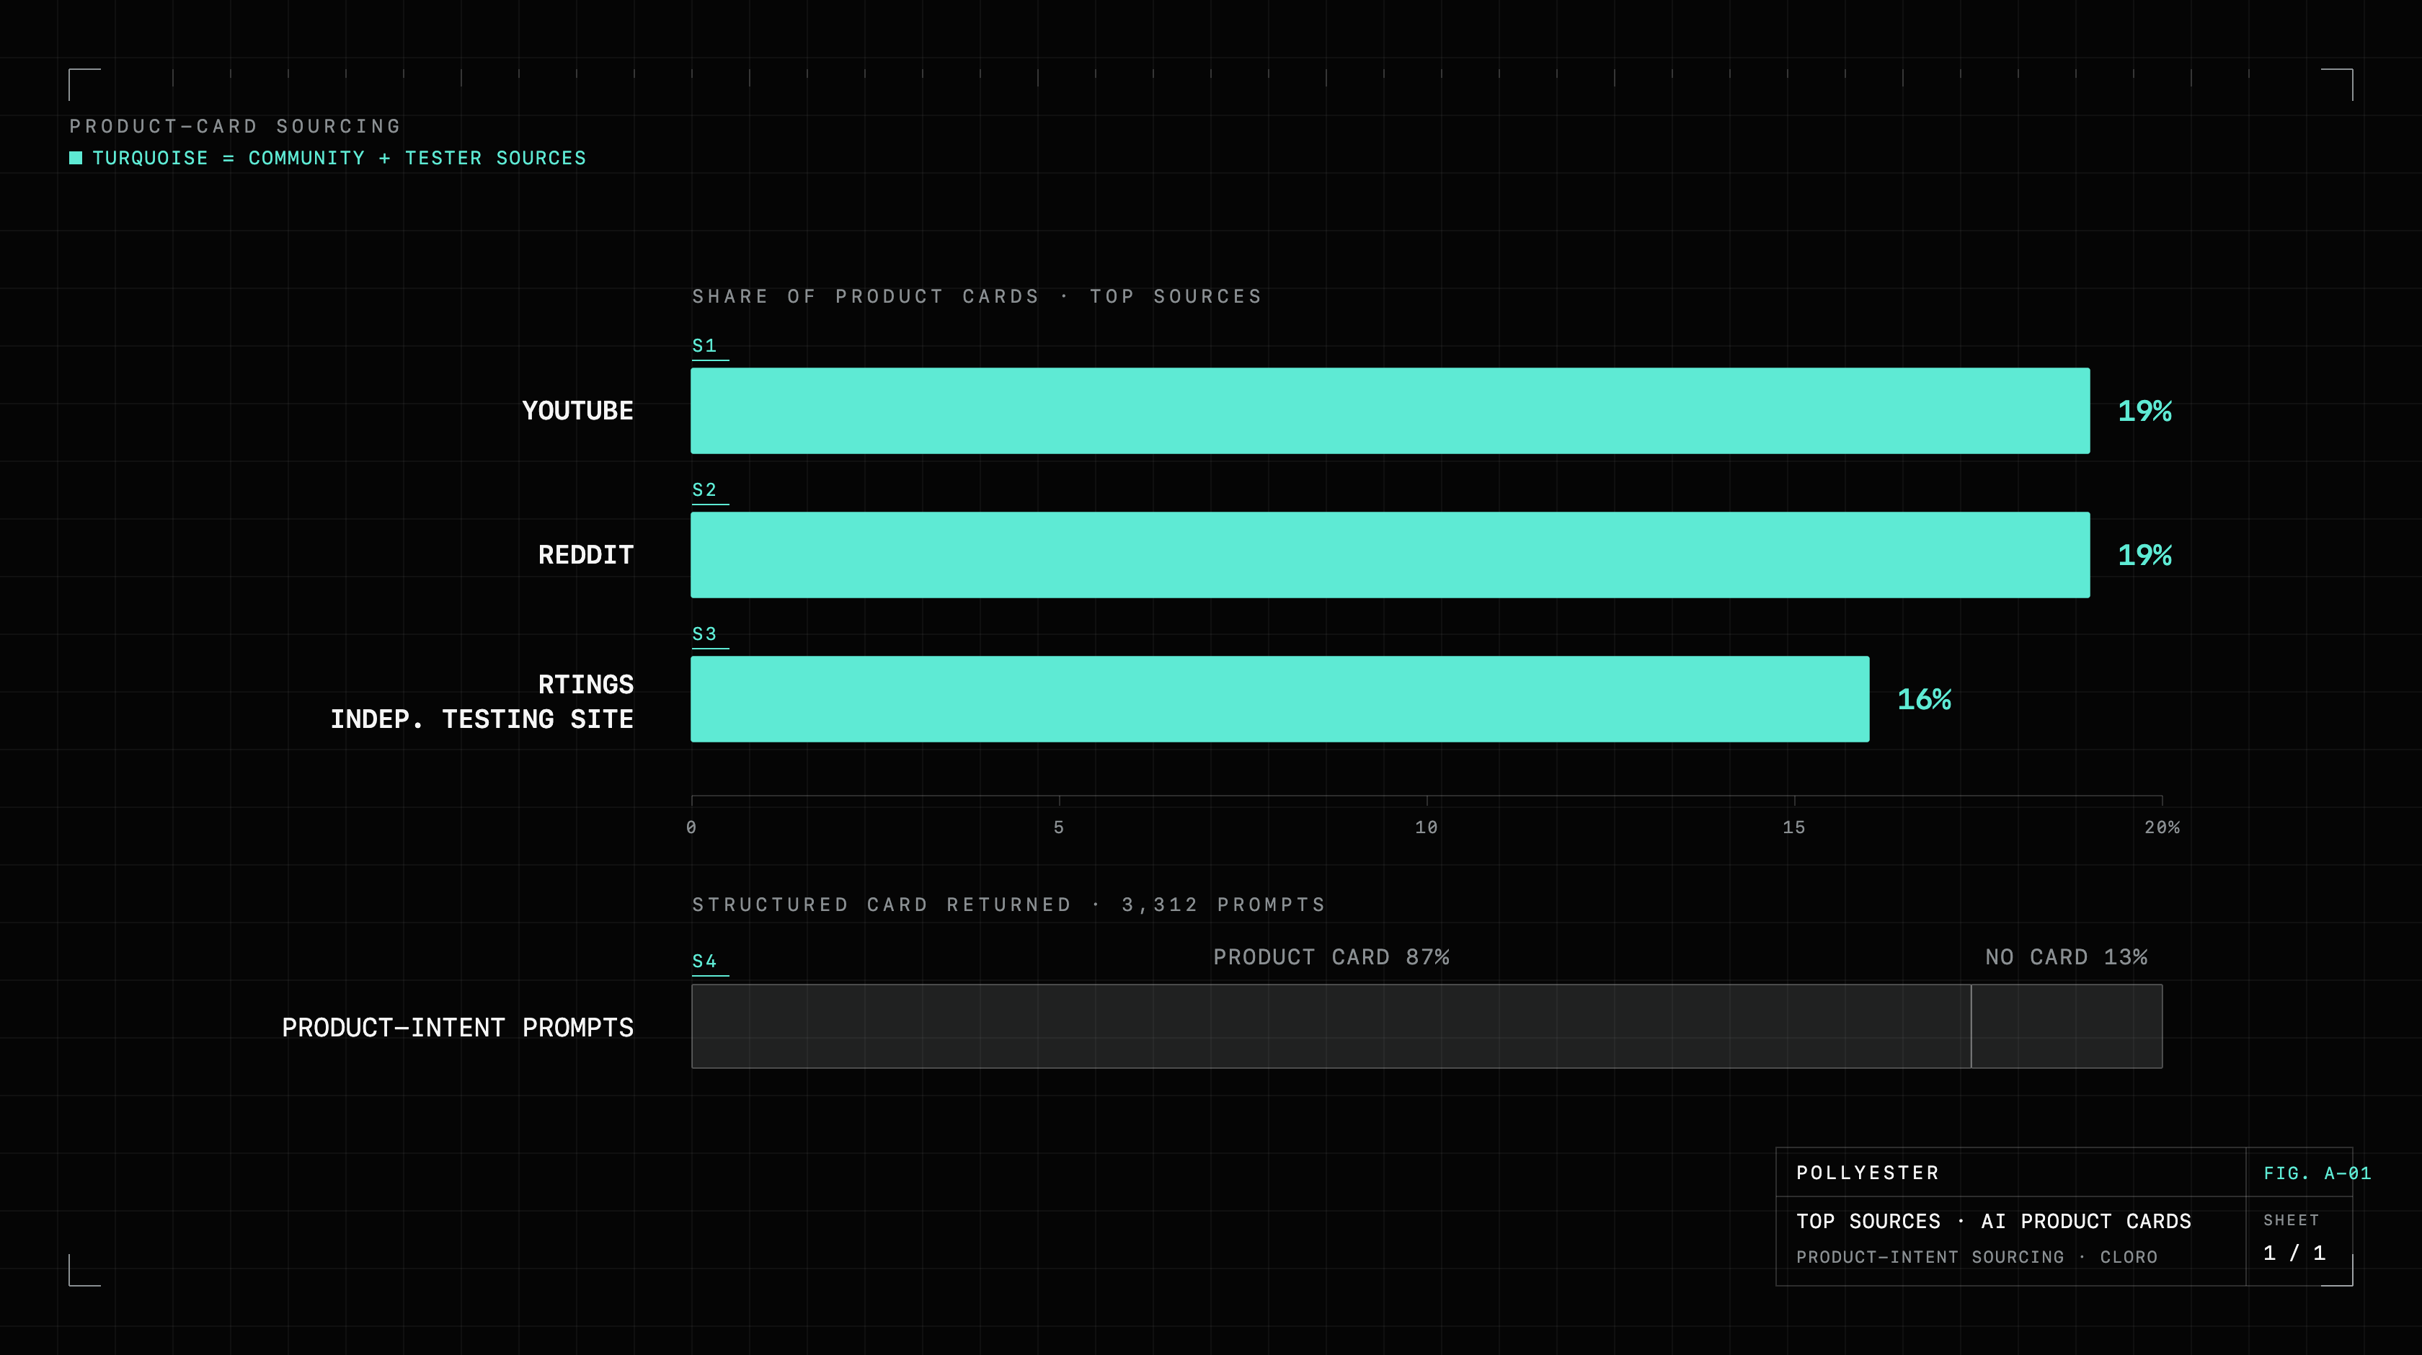Click the POLLYESTER title block header
The width and height of the screenshot is (2422, 1355).
pos(1867,1173)
